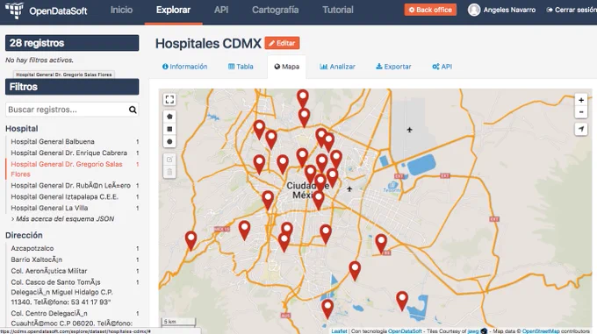This screenshot has height=334, width=597.
Task: Switch to the Tabla tab
Action: tap(241, 67)
